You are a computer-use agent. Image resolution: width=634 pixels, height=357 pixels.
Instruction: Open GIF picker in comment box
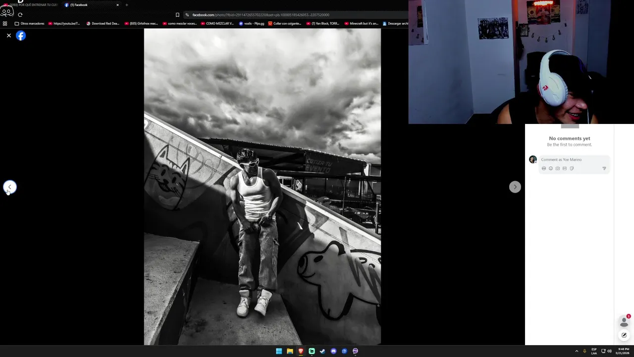pos(564,169)
